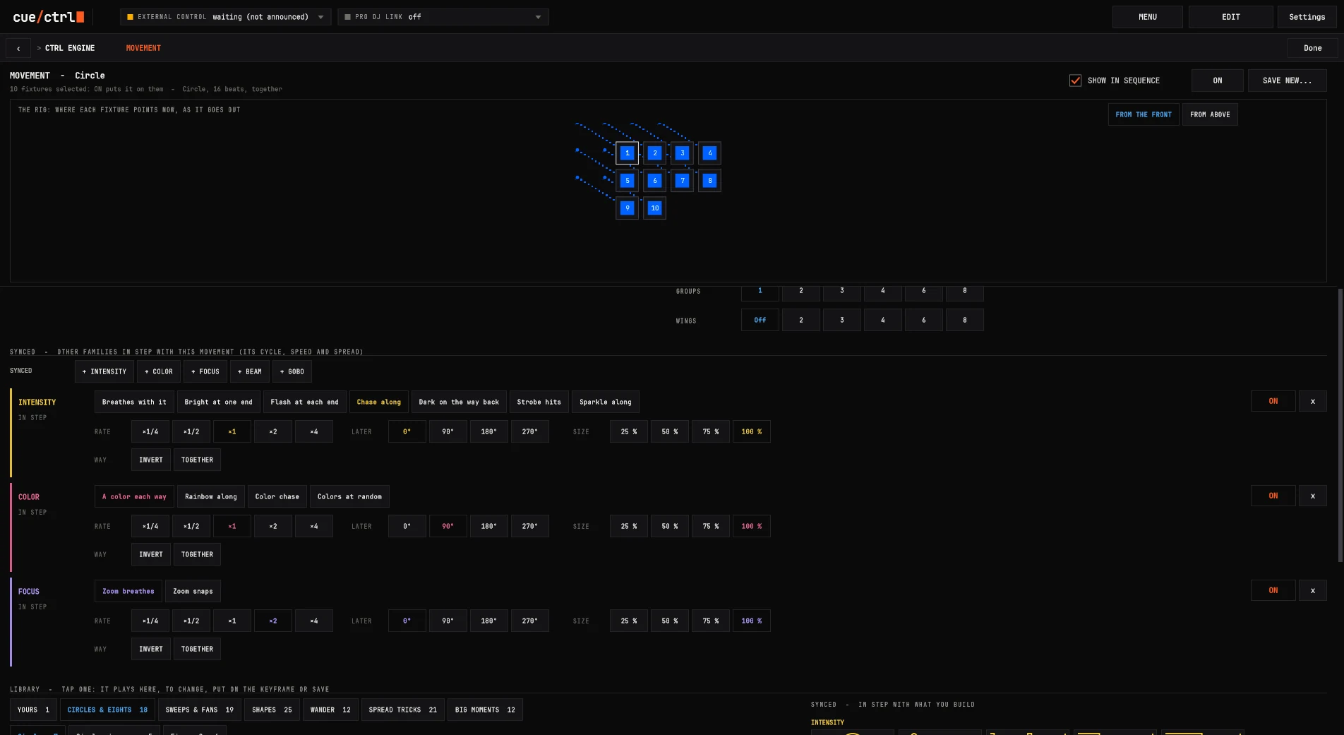Add synced Gobo family
Screen dimensions: 1344x735
[x=292, y=371]
